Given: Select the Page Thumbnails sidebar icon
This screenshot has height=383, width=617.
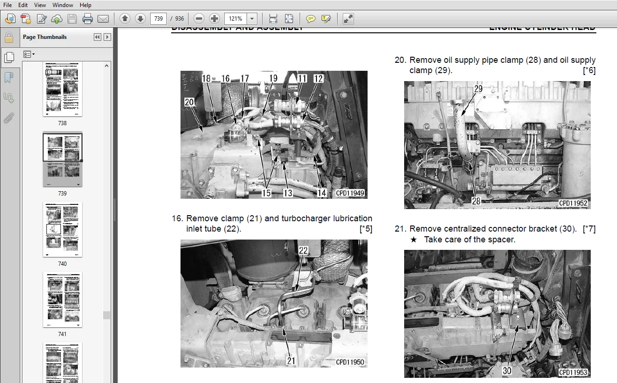Looking at the screenshot, I should pos(9,57).
